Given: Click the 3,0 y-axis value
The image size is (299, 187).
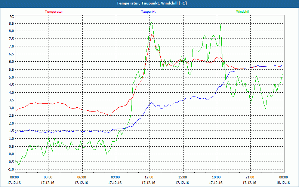Looking at the screenshot, I should tap(12, 108).
